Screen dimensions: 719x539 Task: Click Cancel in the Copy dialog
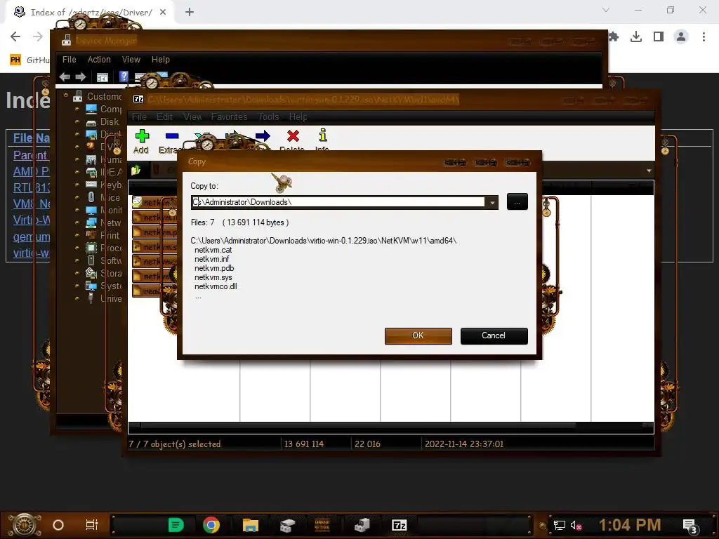click(x=494, y=335)
